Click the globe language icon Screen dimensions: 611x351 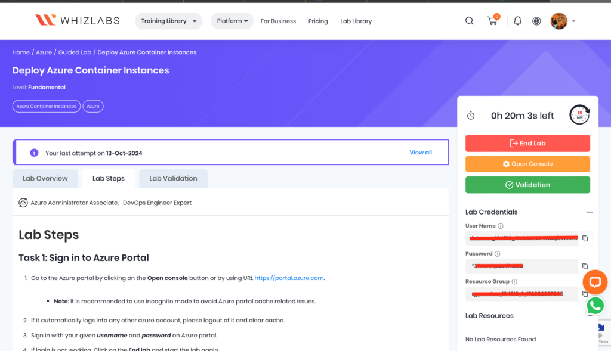[536, 21]
